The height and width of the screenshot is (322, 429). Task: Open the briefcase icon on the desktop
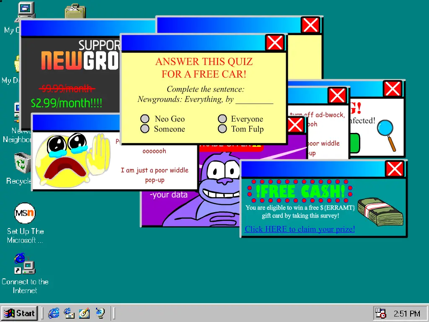(75, 11)
